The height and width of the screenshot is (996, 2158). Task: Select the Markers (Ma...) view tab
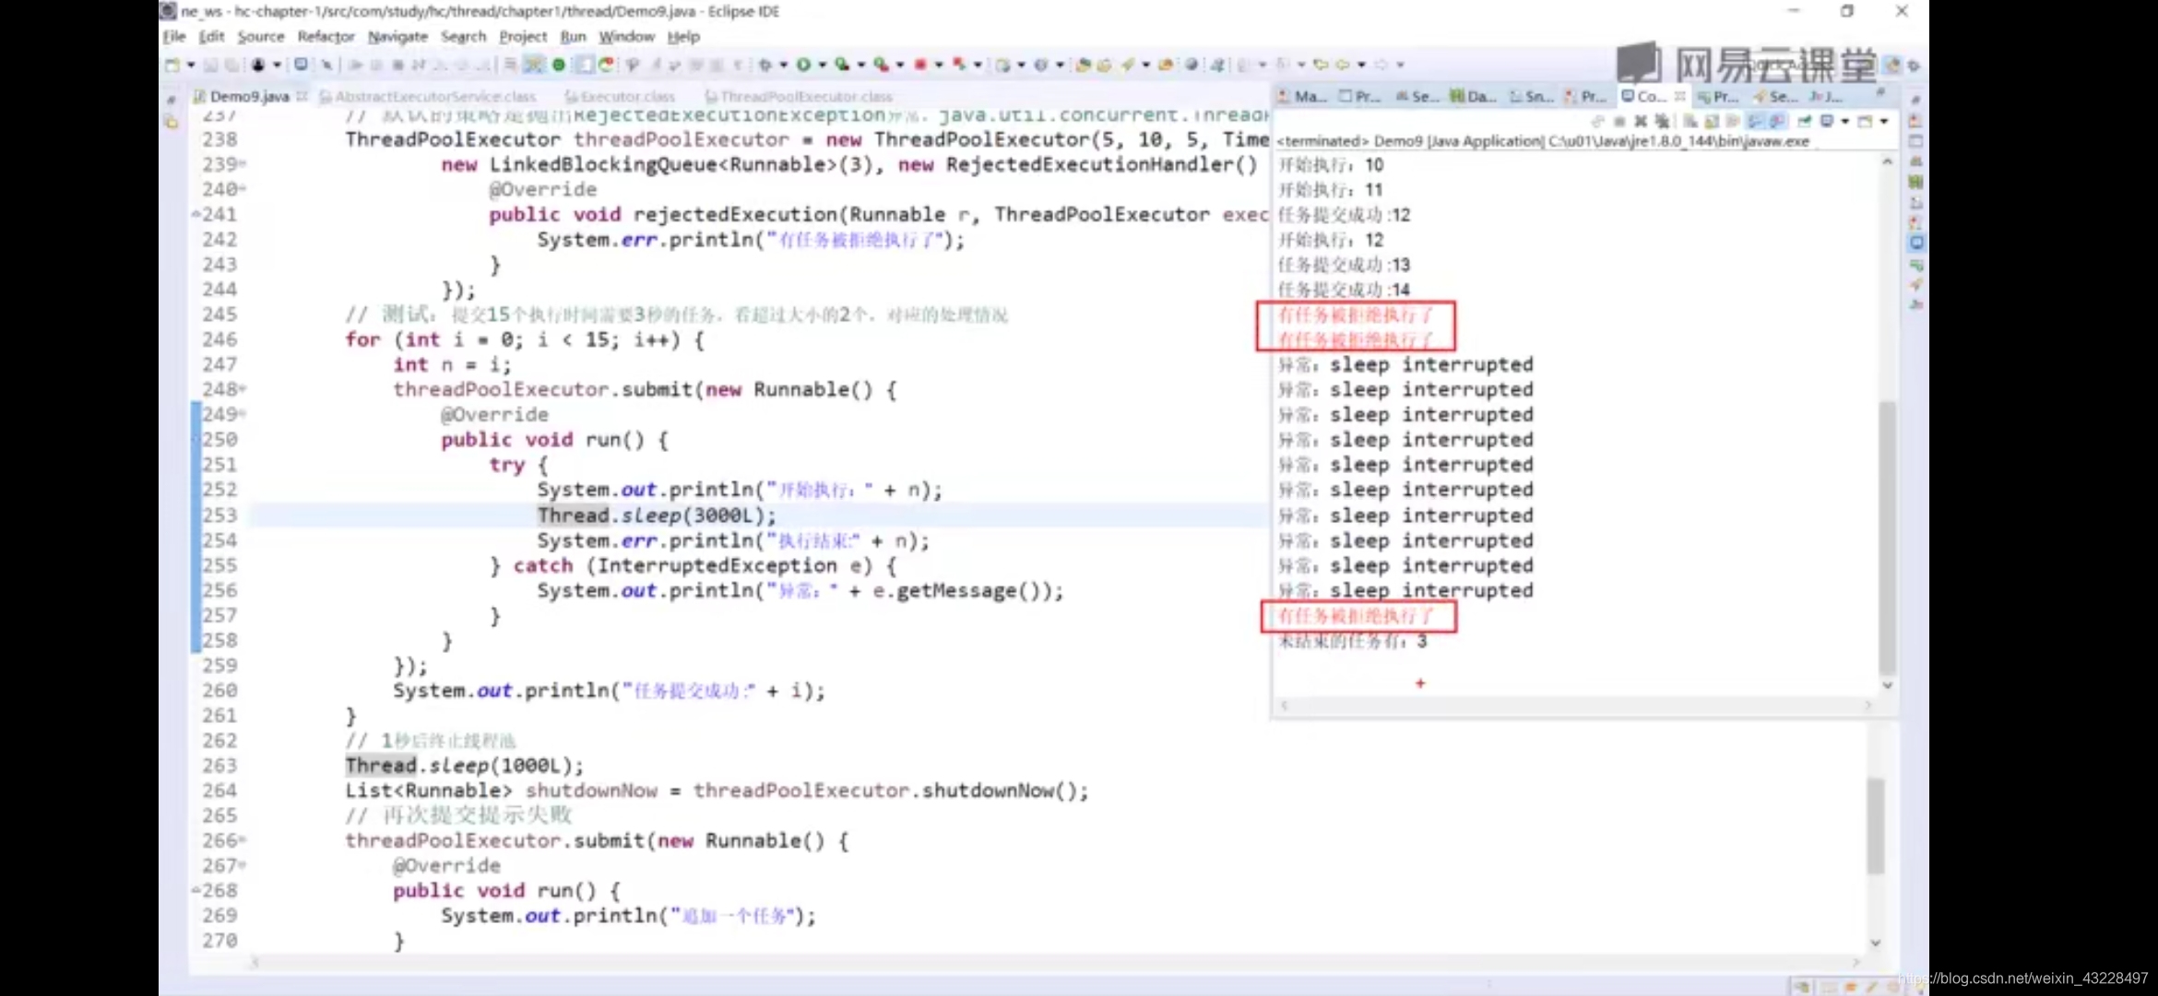[x=1302, y=96]
